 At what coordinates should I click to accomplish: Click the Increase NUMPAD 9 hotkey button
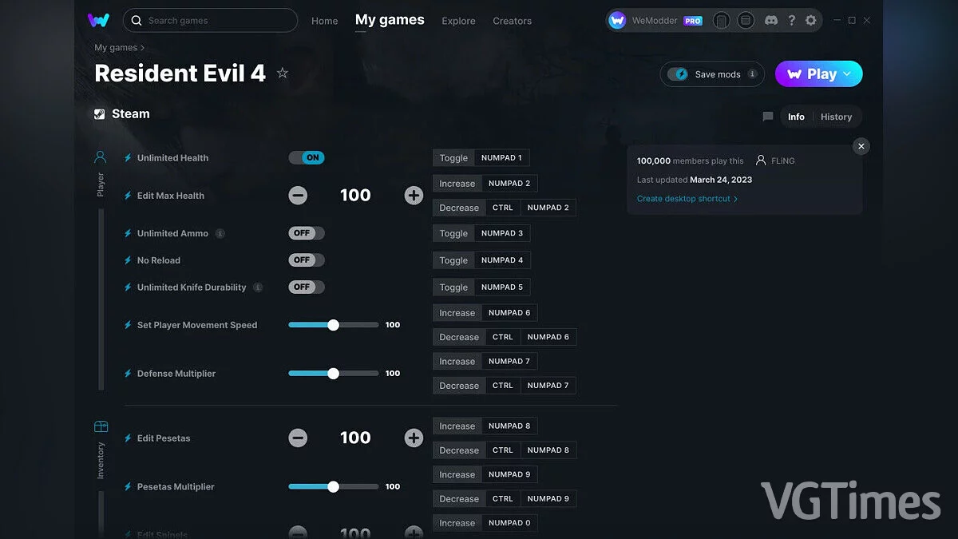tap(485, 474)
